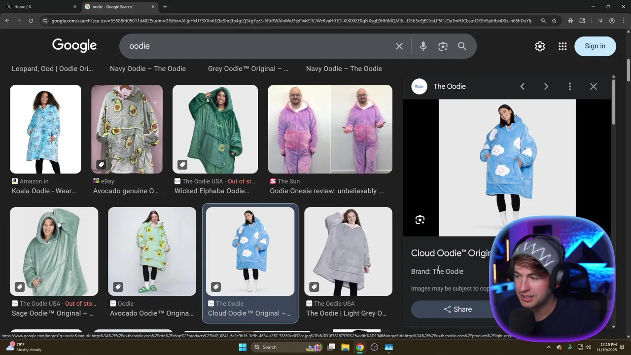This screenshot has height=355, width=631.
Task: Open a new tab with the plus button
Action: point(165,6)
